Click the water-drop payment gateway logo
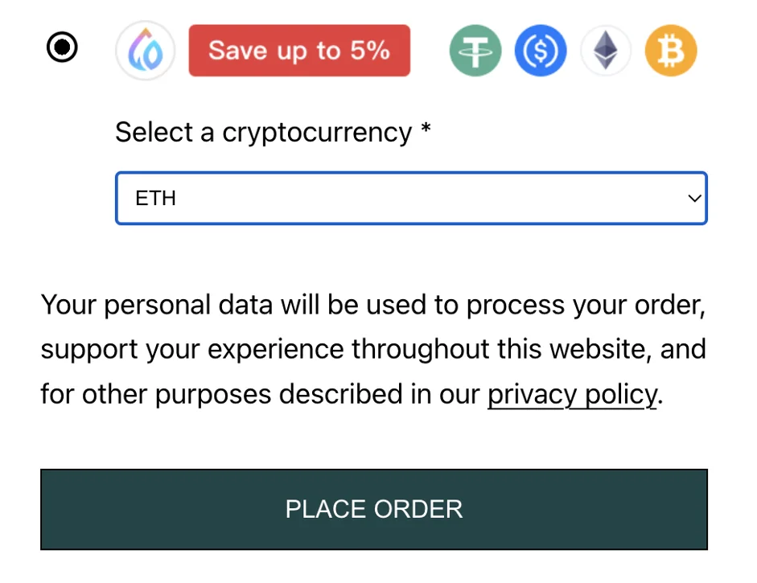This screenshot has height=583, width=757. 145,51
